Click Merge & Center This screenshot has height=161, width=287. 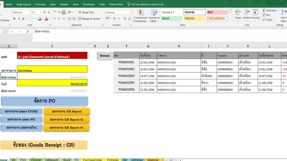pyautogui.click(x=89, y=18)
